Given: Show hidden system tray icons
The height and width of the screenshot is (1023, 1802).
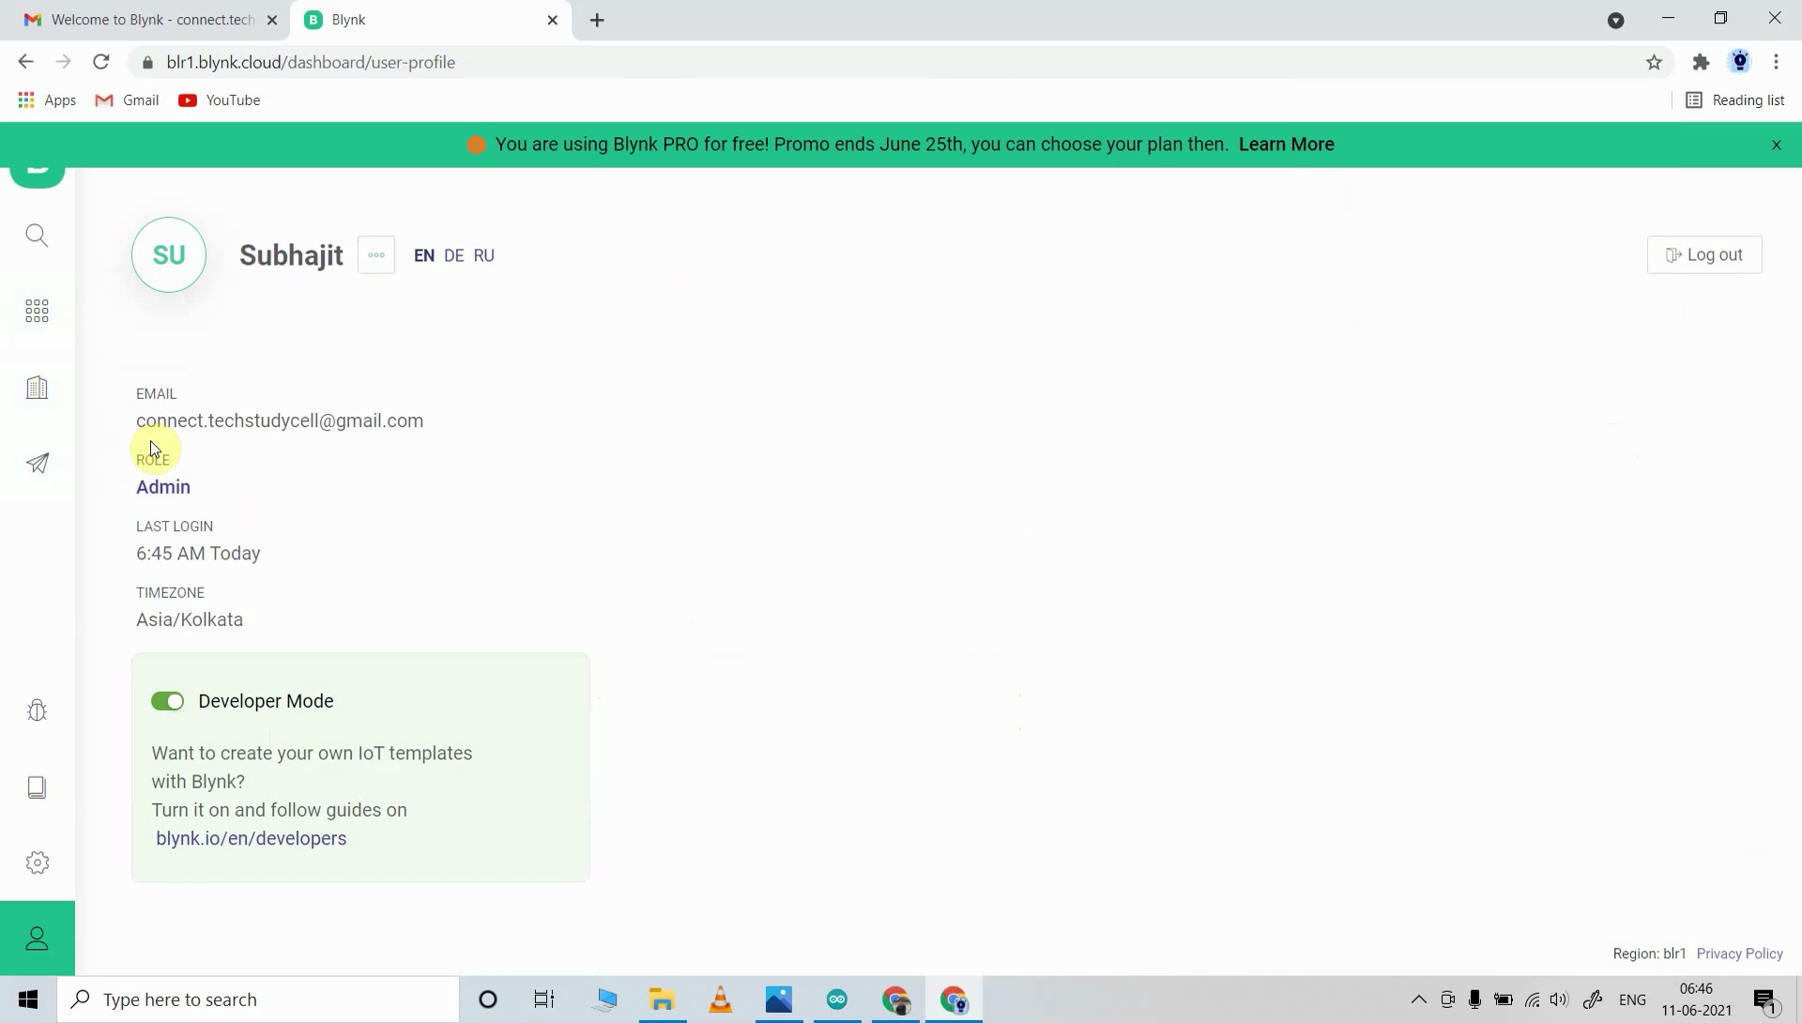Looking at the screenshot, I should 1419,1000.
